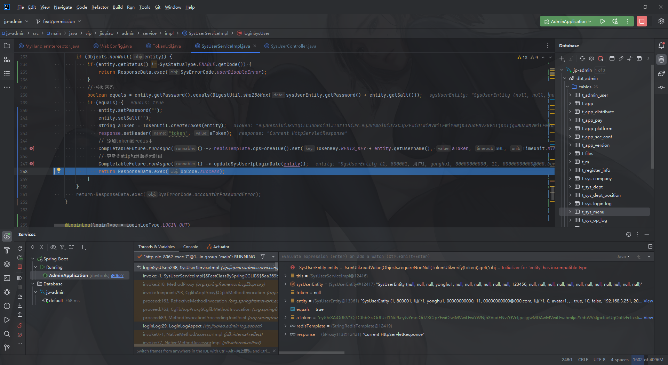668x365 pixels.
Task: Click the loginSysUser breadcrumb
Action: click(x=253, y=33)
